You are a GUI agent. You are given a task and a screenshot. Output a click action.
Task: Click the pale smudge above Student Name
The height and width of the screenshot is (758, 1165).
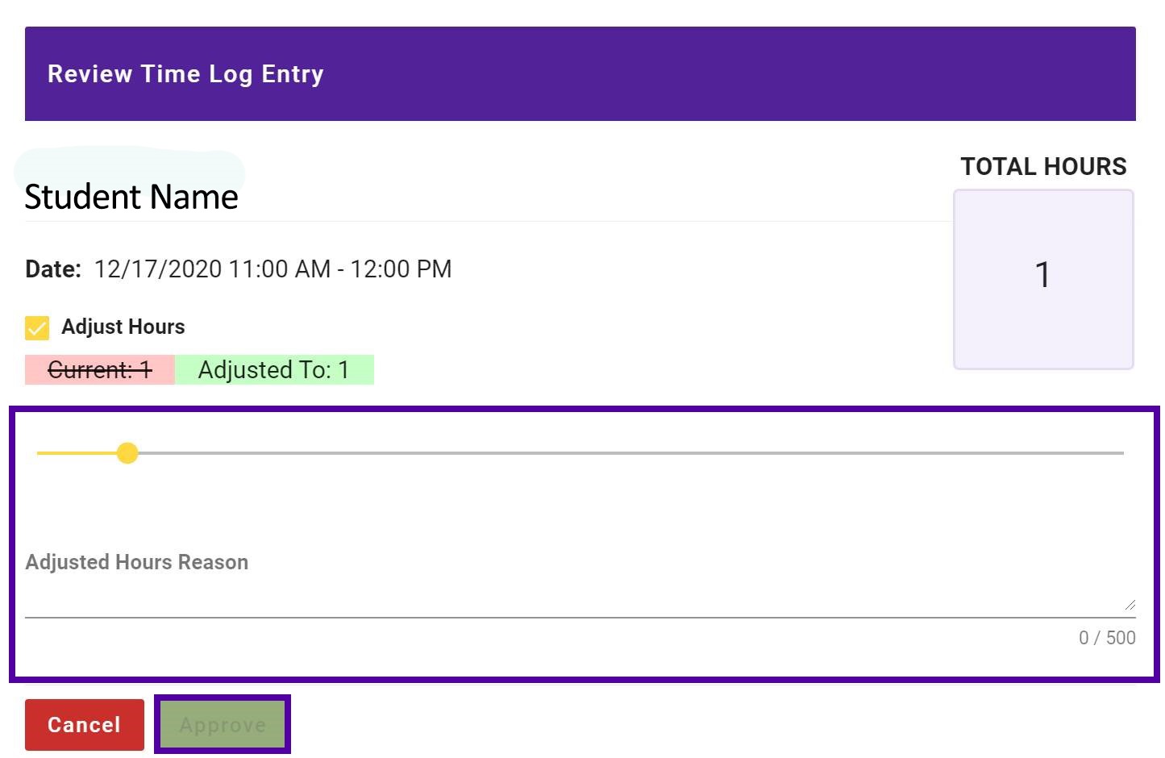click(129, 164)
